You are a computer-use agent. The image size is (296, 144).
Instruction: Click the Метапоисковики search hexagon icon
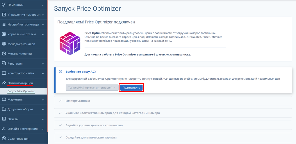coord(4,54)
